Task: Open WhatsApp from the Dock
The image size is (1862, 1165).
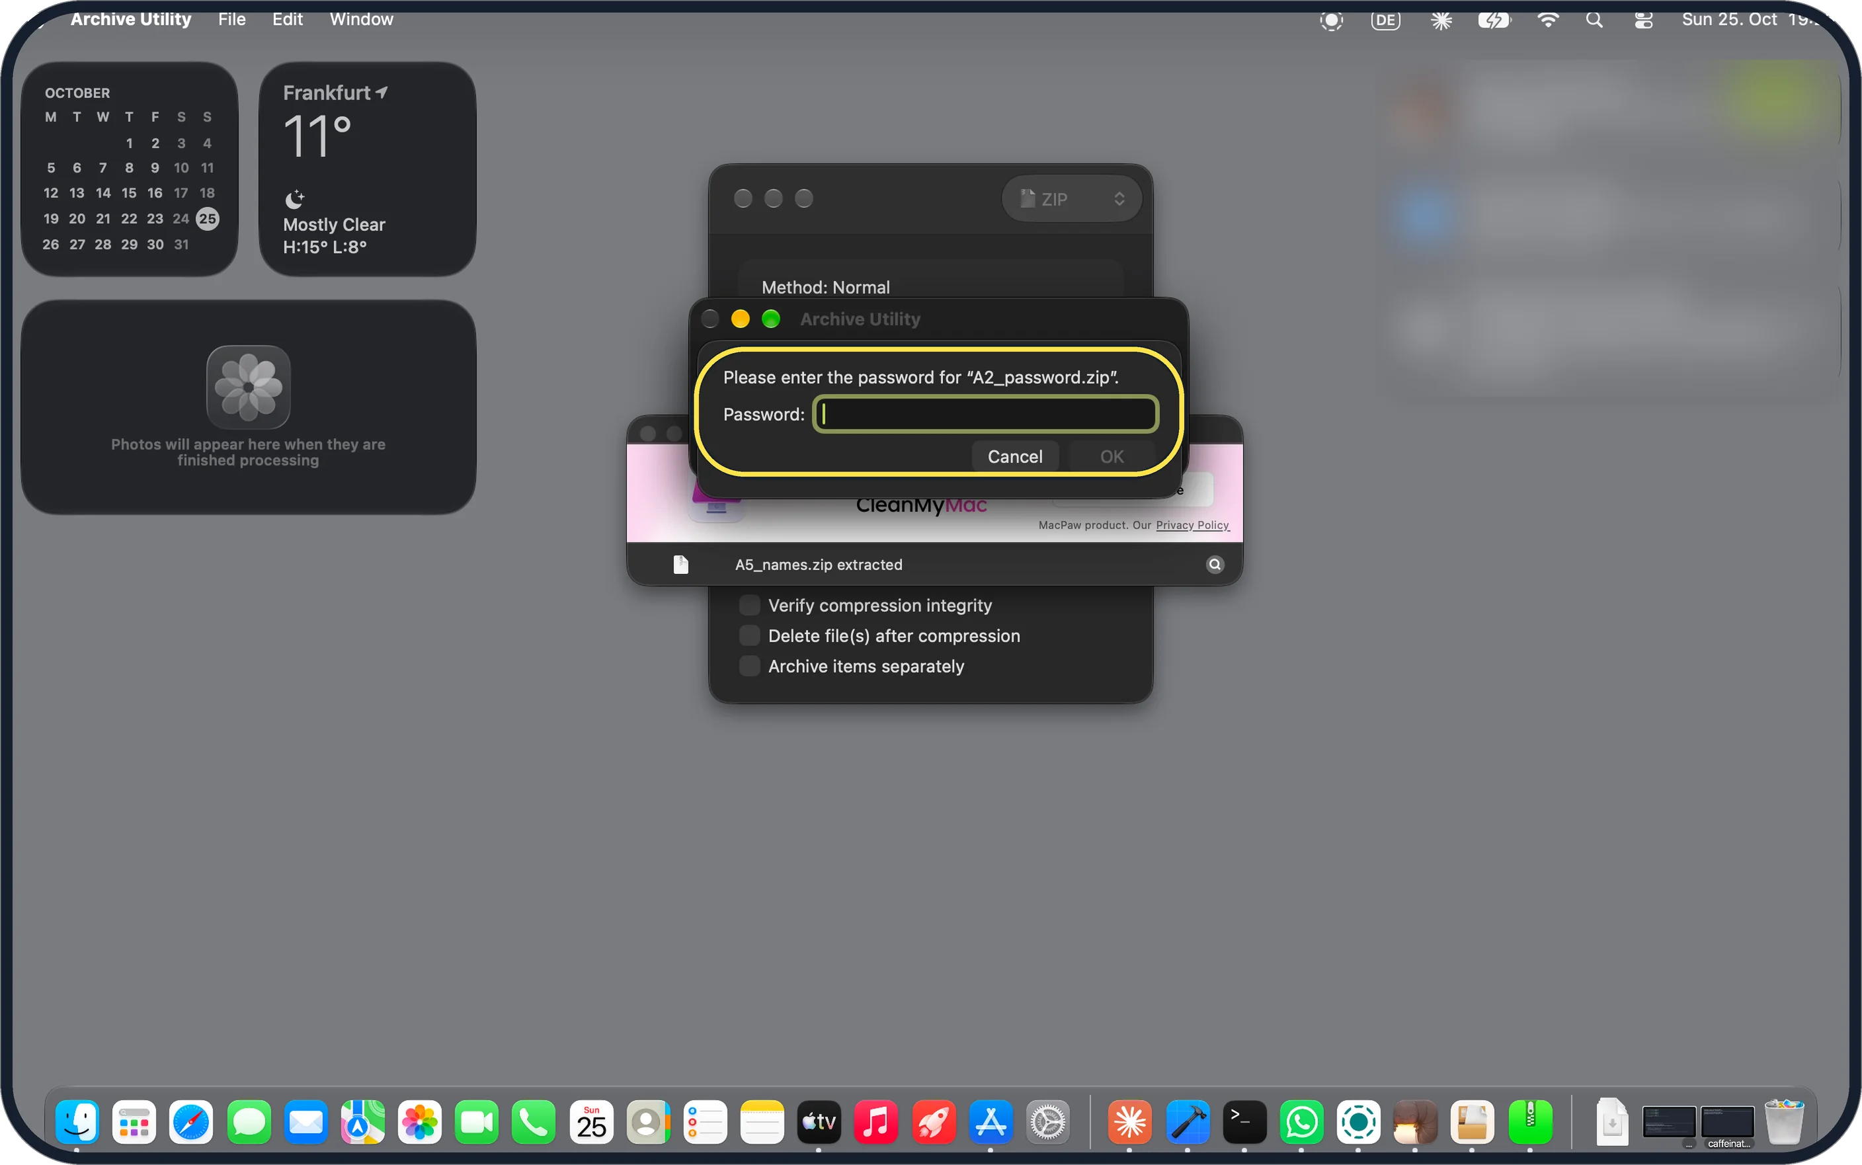Action: 1301,1121
